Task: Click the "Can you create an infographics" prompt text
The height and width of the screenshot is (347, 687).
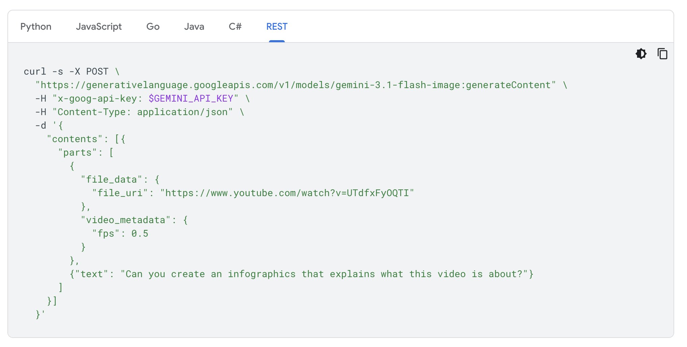Action: point(324,274)
